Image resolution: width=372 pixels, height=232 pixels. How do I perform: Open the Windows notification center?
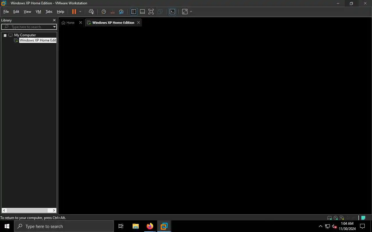tap(362, 226)
